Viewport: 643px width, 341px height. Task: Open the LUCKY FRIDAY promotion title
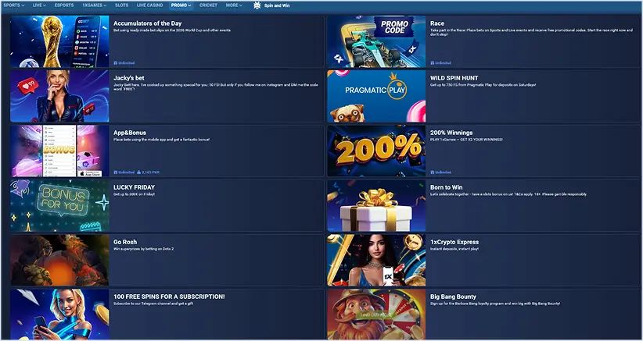click(x=134, y=187)
